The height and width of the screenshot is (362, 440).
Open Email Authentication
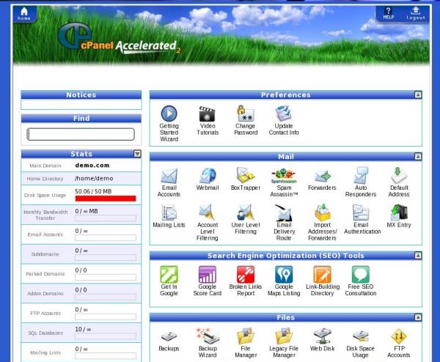[362, 219]
